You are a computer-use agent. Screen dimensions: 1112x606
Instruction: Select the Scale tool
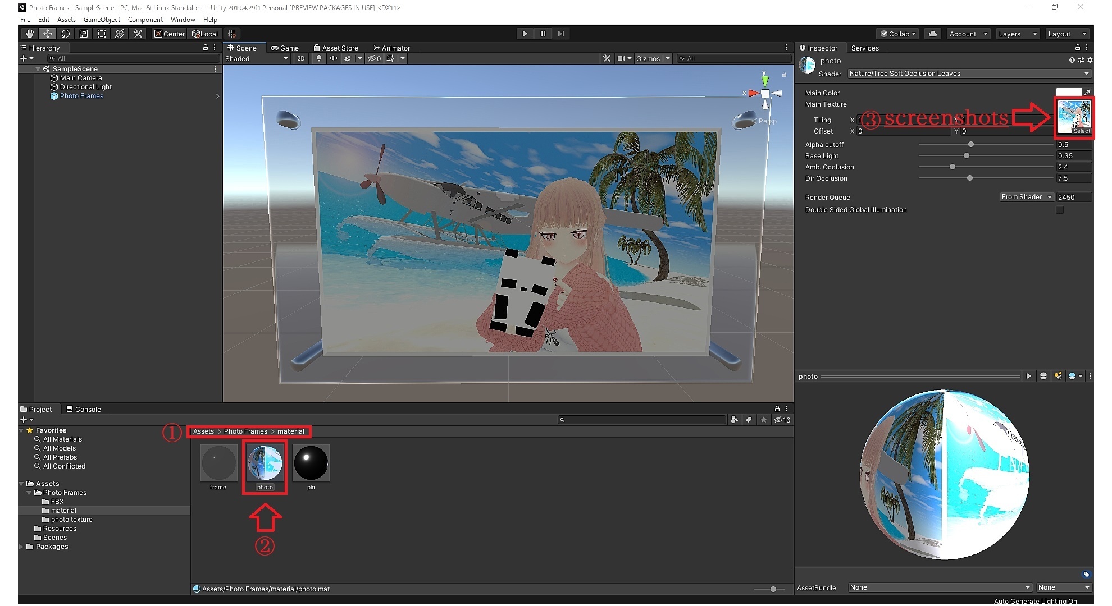click(83, 34)
